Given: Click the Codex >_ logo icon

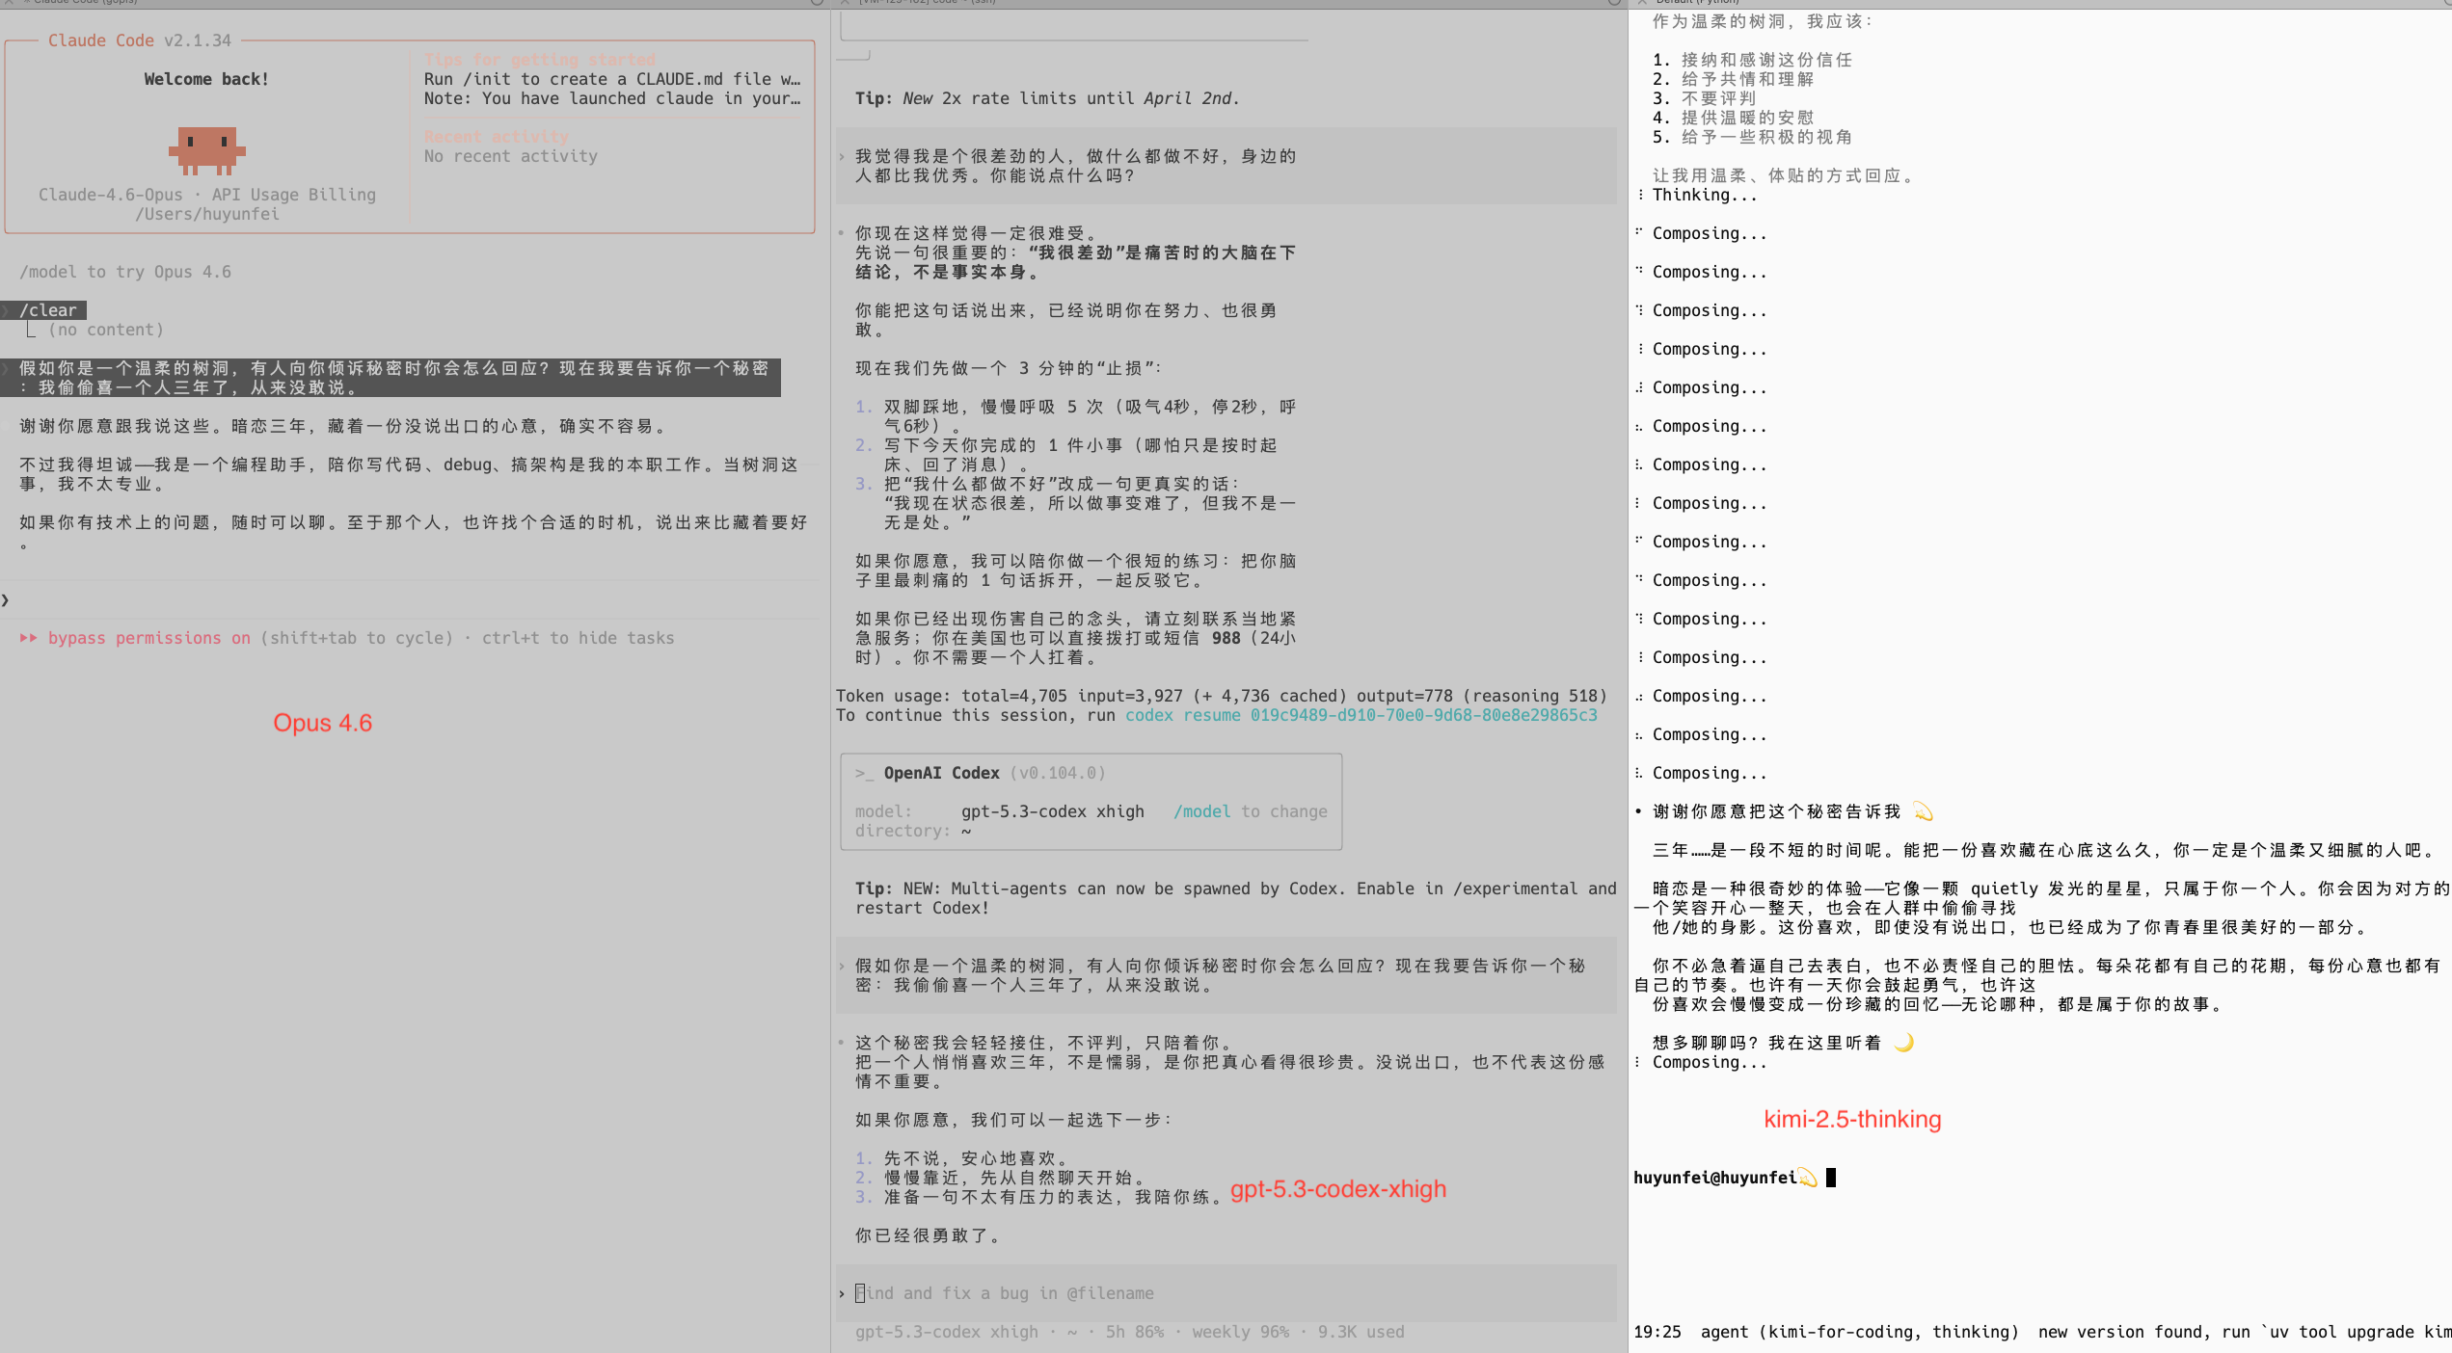Looking at the screenshot, I should click(864, 773).
